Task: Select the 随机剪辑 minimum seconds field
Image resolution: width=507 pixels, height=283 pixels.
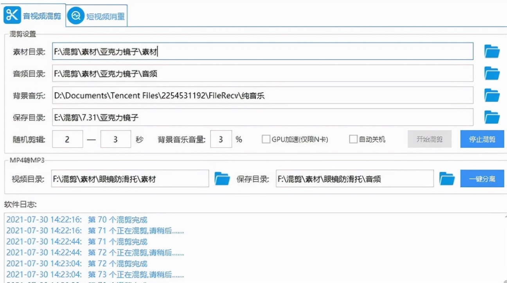Action: 68,139
